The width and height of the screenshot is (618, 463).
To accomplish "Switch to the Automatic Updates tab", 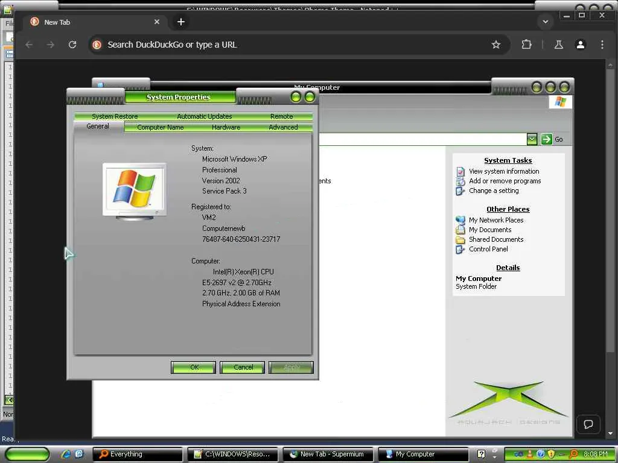I will point(204,116).
